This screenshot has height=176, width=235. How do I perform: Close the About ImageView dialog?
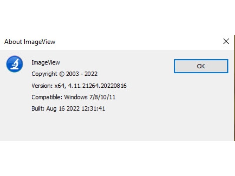coord(226,41)
